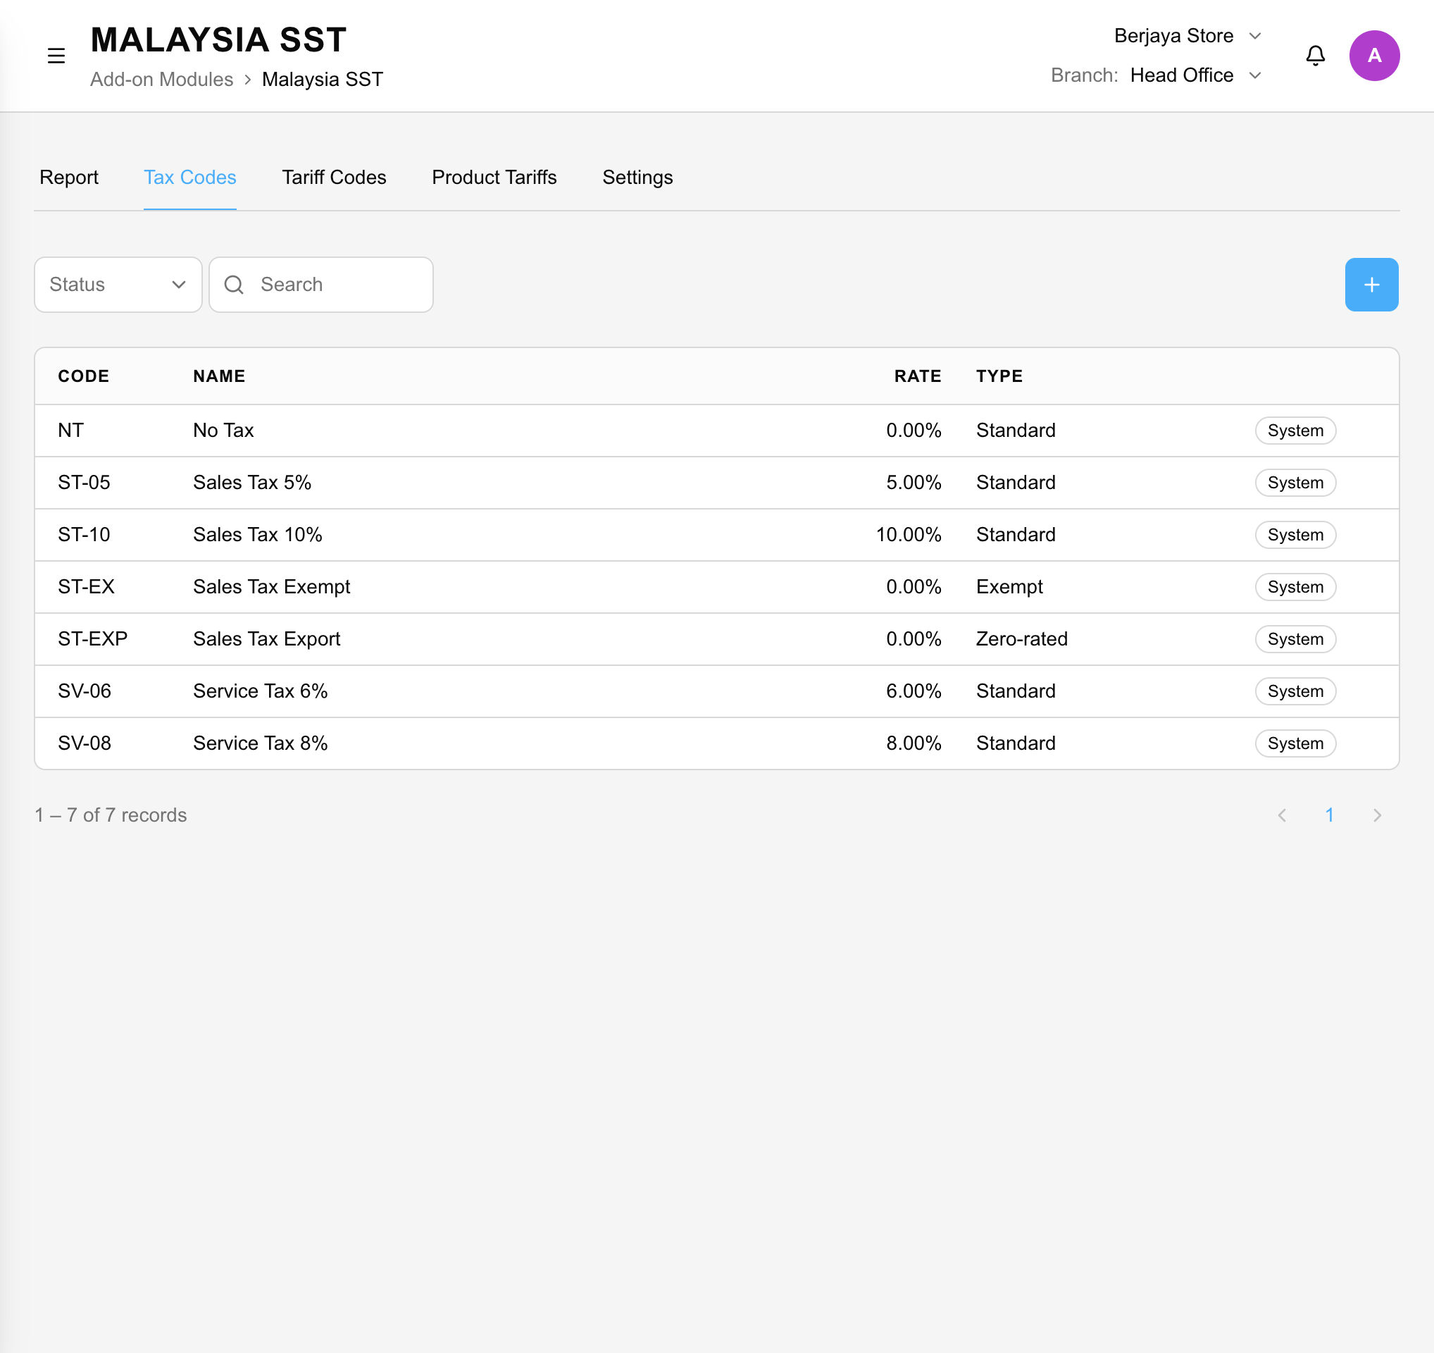This screenshot has height=1353, width=1434.
Task: Open the Settings tab
Action: point(637,178)
